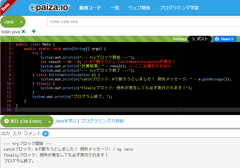Image resolution: width=240 pixels, height=168 pixels.
Task: Fold the catch block on line 8
Action: pyautogui.click(x=13, y=75)
